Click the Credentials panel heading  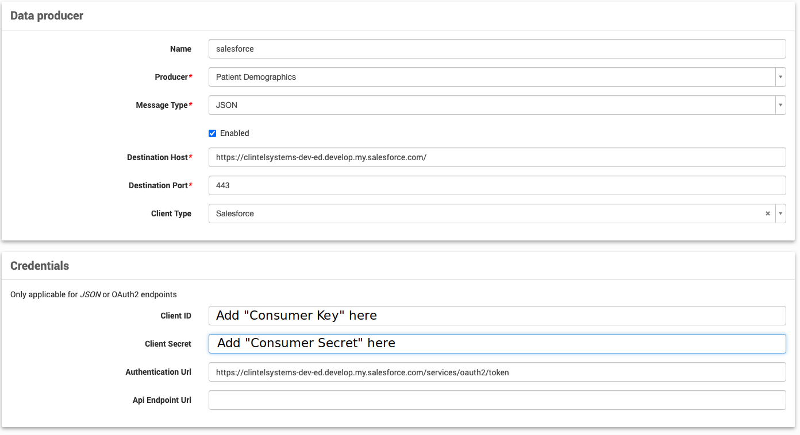pyautogui.click(x=40, y=266)
